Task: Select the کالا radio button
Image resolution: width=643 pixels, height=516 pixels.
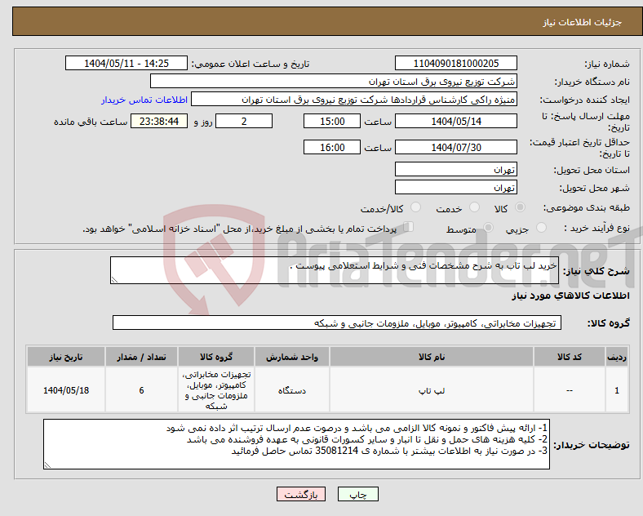Action: 520,207
